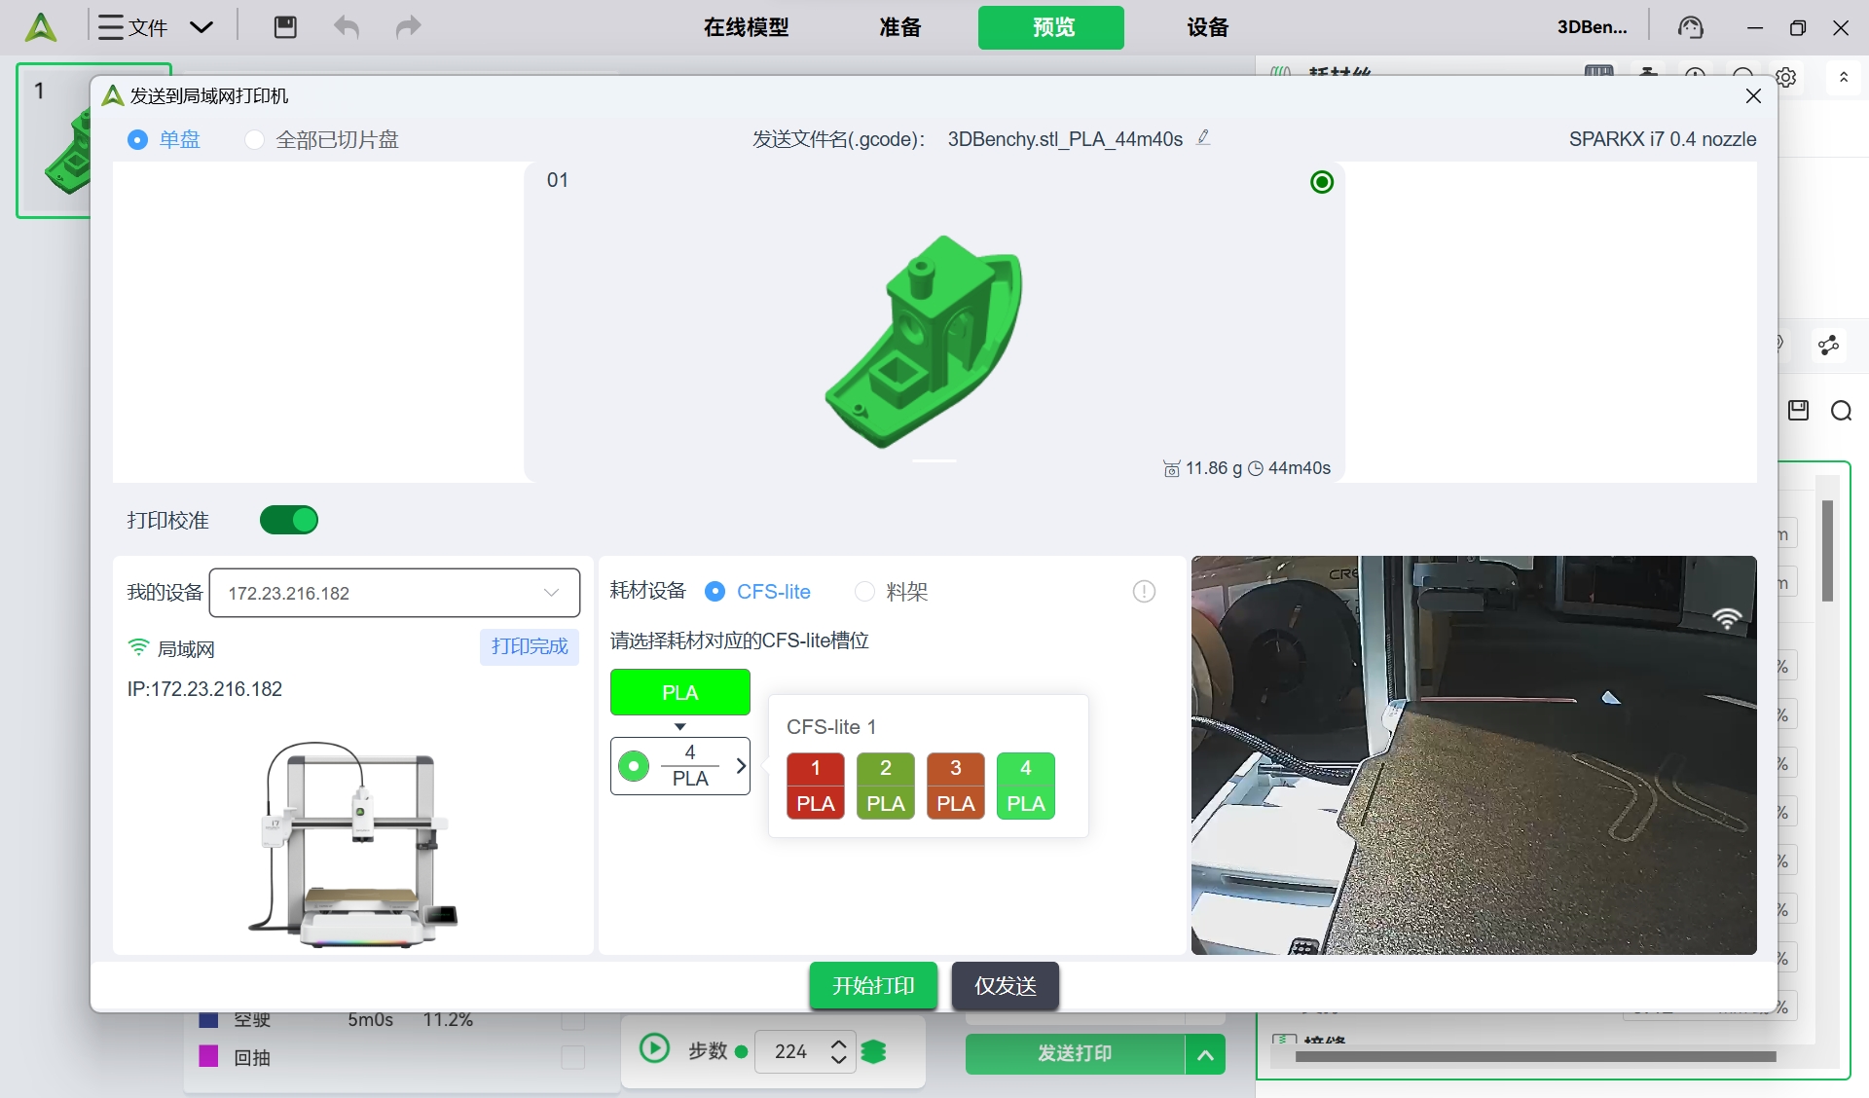Click the redo arrow icon
Viewport: 1869px width, 1098px height.
[408, 27]
